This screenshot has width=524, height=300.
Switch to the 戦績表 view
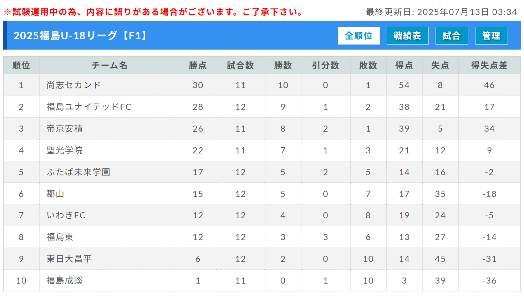(407, 36)
